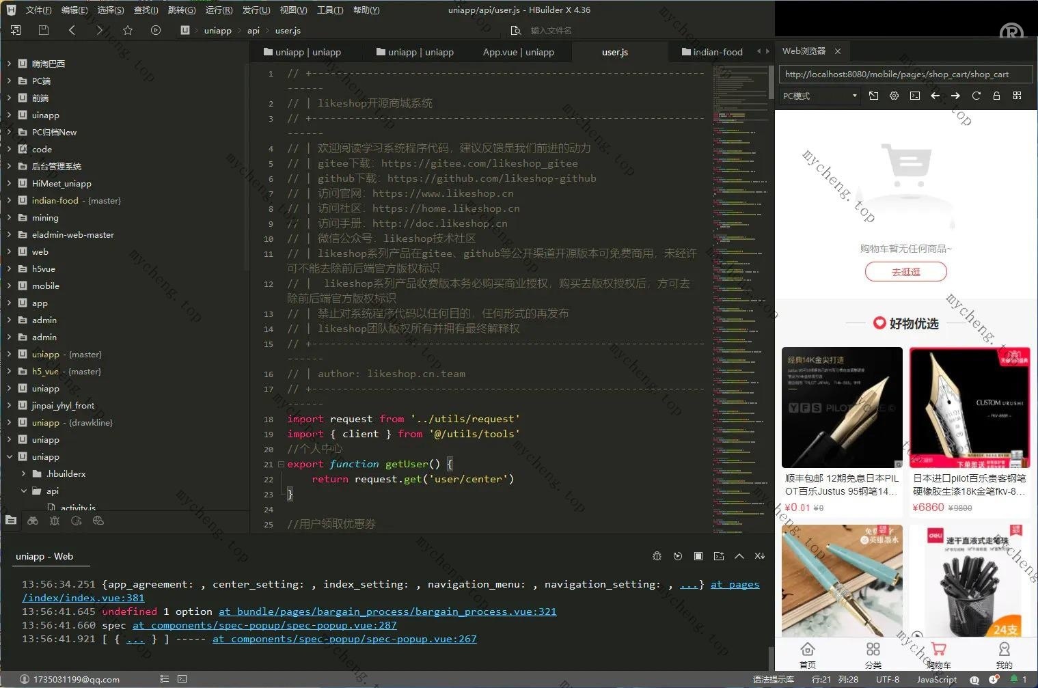Image resolution: width=1038 pixels, height=688 pixels.
Task: Open the terminal icon in status bar
Action: point(182,679)
